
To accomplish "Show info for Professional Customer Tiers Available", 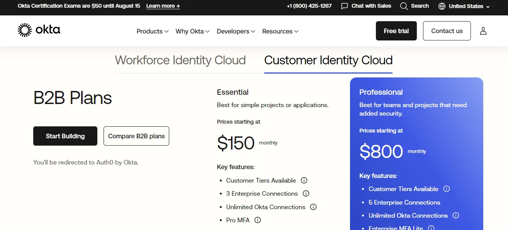I will (447, 189).
